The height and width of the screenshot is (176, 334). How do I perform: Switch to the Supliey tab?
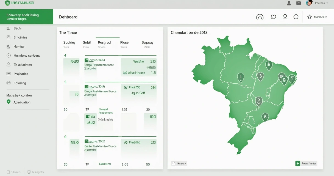[69, 42]
